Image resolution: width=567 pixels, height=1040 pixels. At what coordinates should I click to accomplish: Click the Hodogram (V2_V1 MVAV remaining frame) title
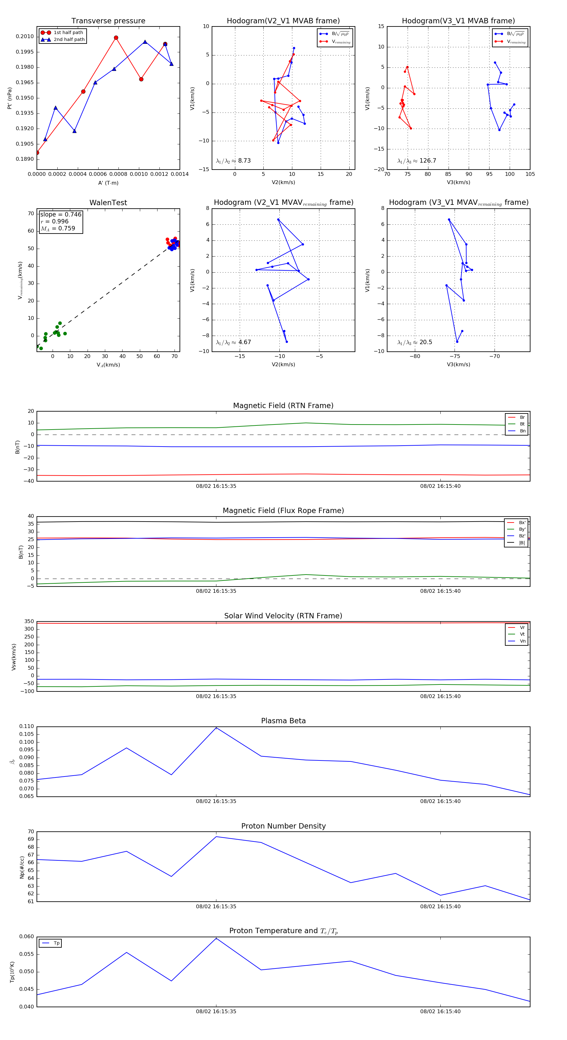(x=283, y=203)
